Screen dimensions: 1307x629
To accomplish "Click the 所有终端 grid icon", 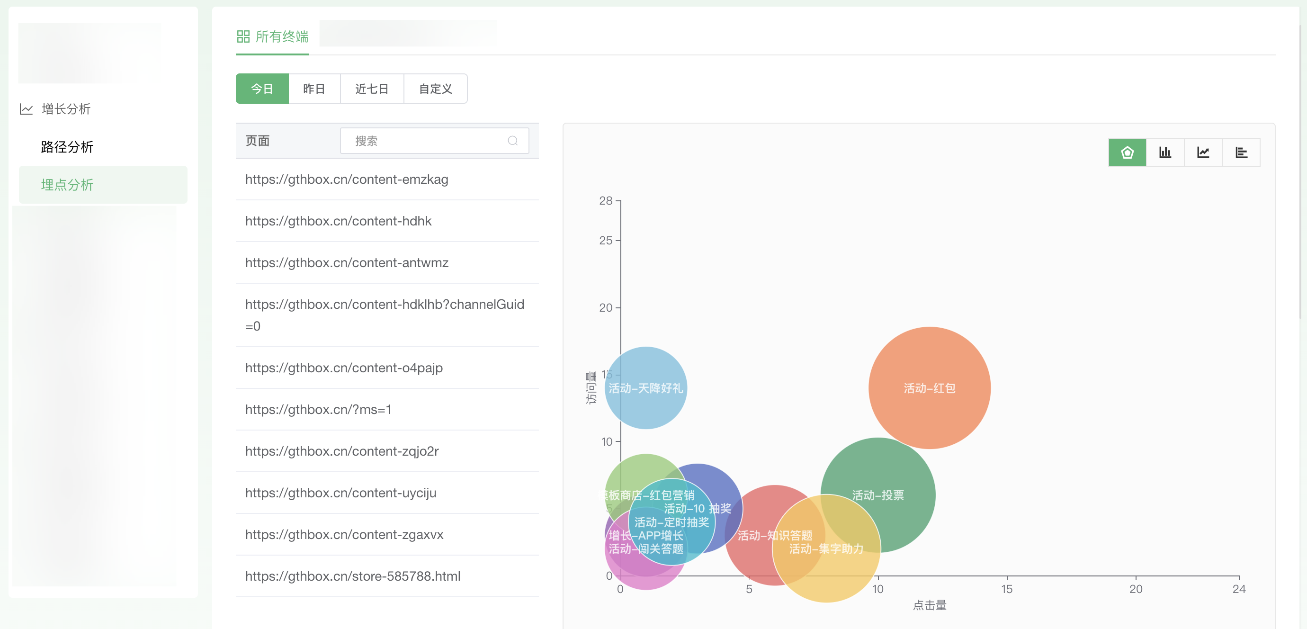I will (243, 36).
